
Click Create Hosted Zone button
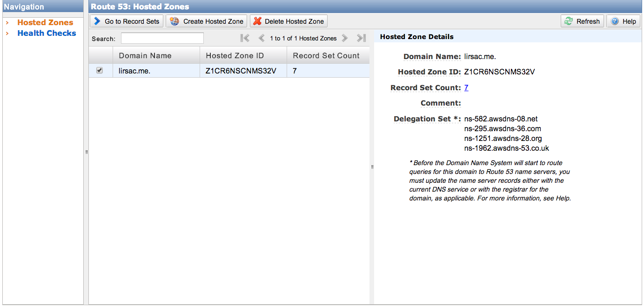click(x=207, y=21)
